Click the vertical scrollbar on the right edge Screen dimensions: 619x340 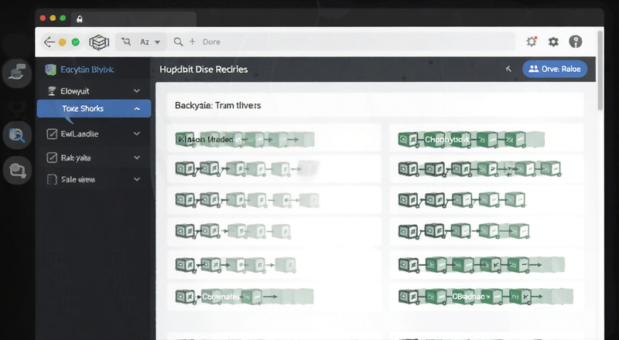click(600, 71)
